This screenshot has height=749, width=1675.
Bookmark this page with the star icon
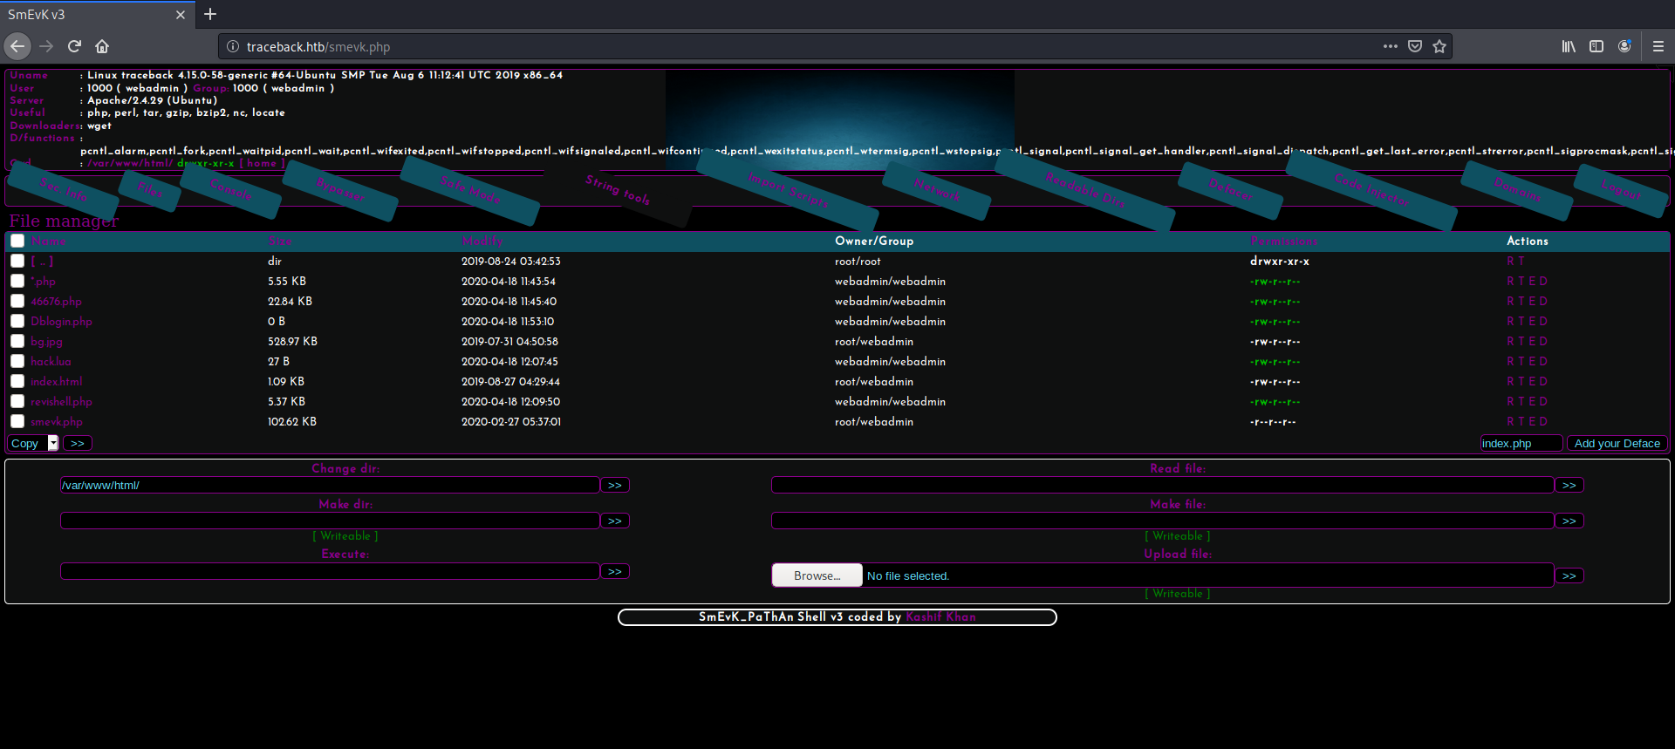(x=1439, y=46)
